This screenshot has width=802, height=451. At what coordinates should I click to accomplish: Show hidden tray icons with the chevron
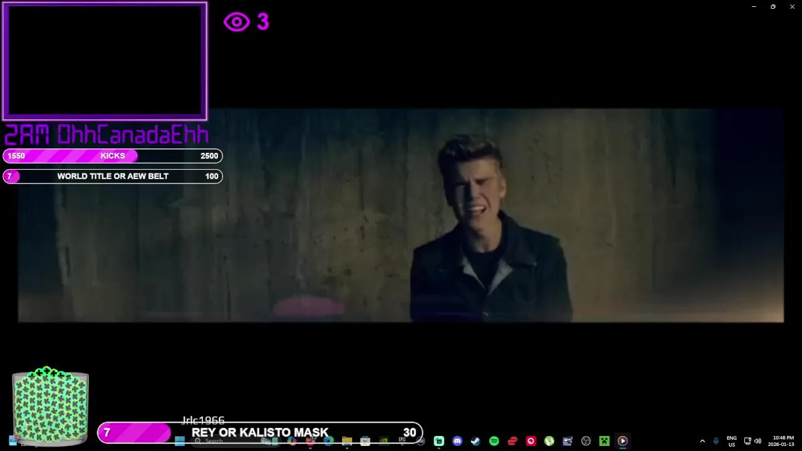[x=702, y=441]
